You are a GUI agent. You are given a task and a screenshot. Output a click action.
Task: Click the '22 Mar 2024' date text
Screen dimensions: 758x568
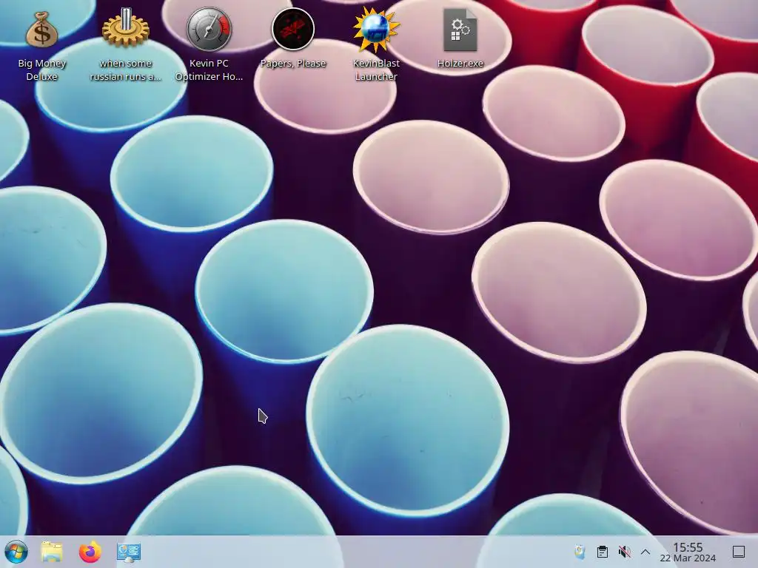pyautogui.click(x=688, y=558)
